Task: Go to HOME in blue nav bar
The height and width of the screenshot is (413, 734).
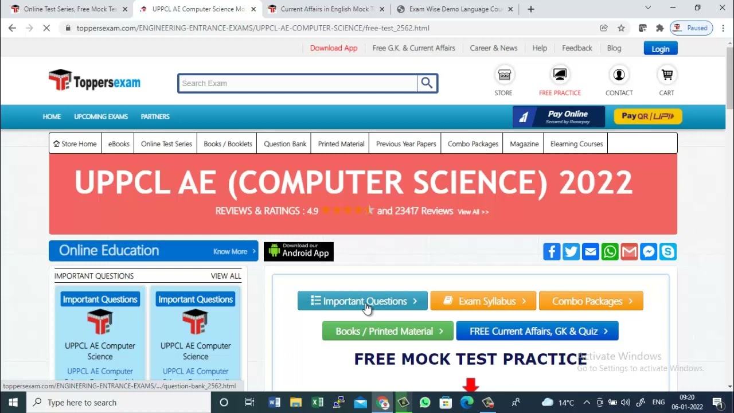Action: 52,116
